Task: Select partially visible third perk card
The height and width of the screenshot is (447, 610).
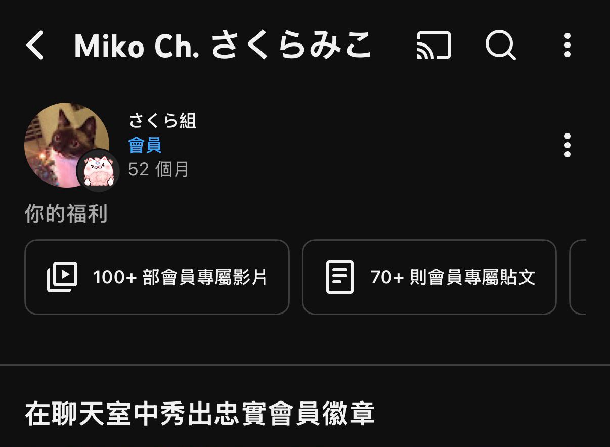Action: (x=578, y=277)
